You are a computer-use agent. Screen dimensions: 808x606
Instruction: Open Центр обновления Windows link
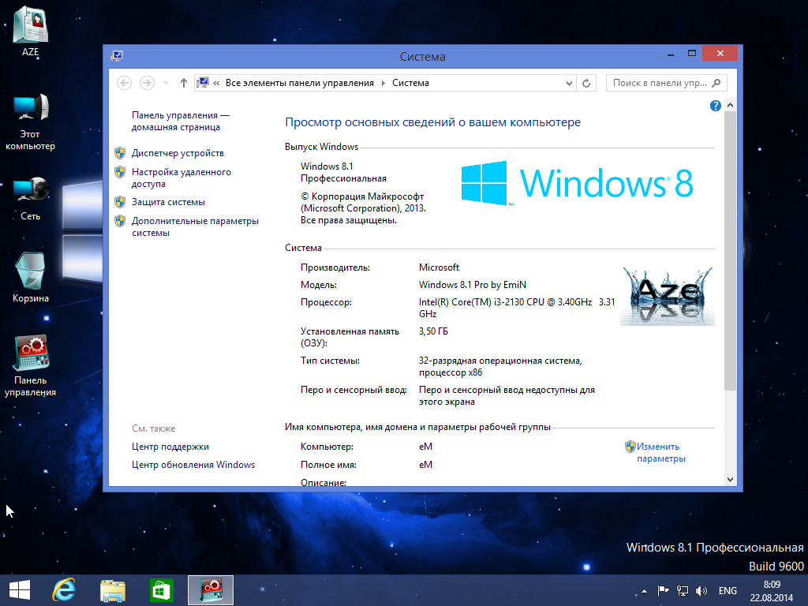(193, 465)
